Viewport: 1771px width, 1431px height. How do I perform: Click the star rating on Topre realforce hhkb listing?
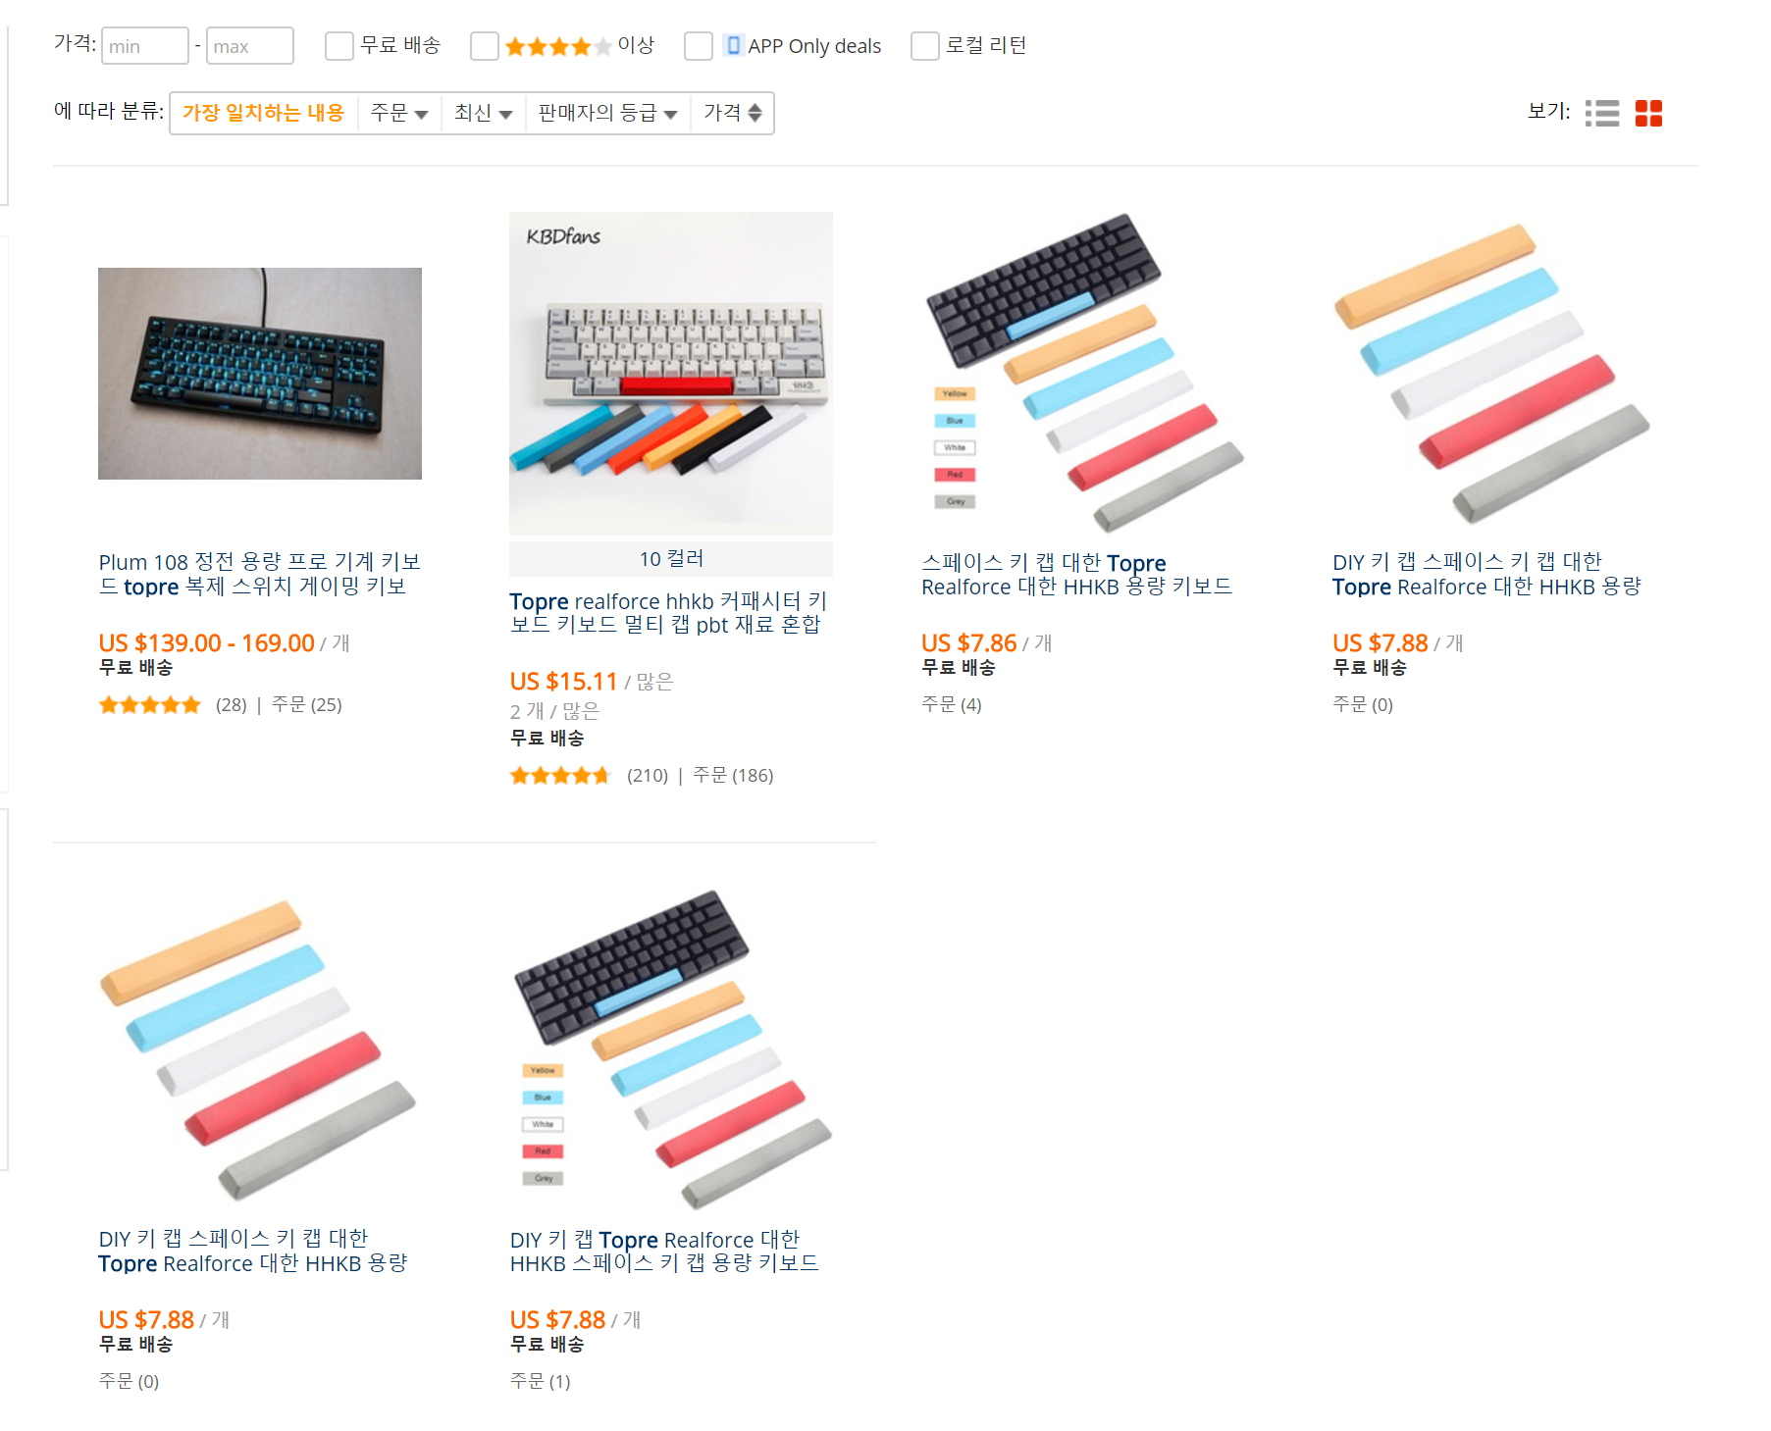[x=560, y=775]
